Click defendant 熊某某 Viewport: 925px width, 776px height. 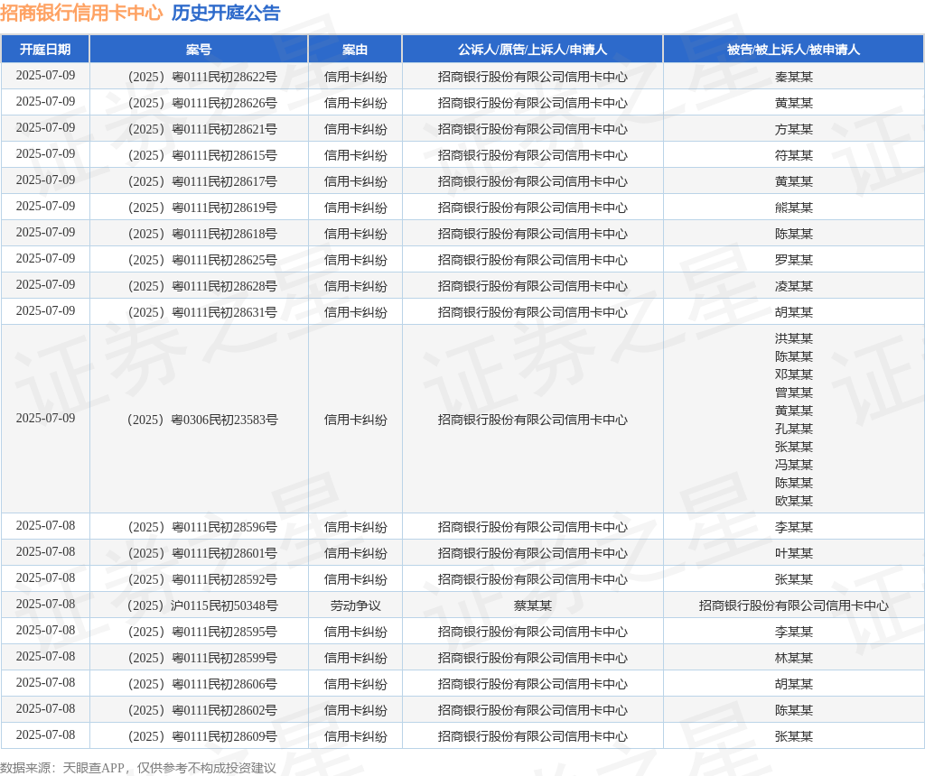pos(793,208)
